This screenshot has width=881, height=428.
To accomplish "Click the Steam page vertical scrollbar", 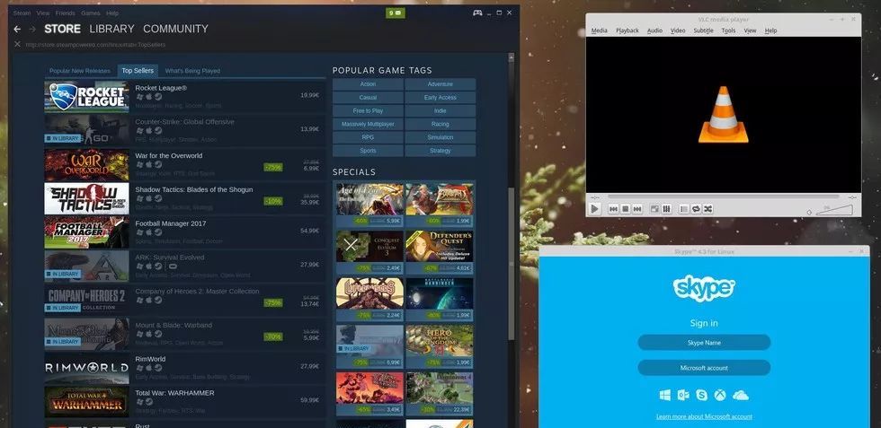I will [x=512, y=264].
